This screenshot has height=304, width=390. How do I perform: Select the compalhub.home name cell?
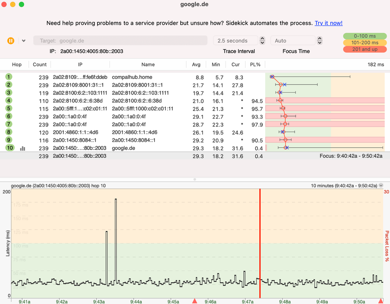click(x=132, y=77)
